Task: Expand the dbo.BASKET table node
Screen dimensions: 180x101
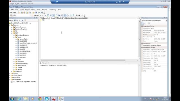Action: [16, 41]
